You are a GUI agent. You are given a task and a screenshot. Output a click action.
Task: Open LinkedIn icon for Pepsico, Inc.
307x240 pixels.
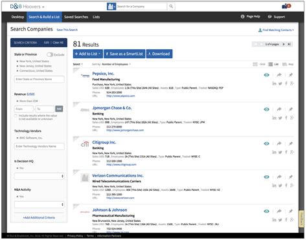click(x=274, y=83)
